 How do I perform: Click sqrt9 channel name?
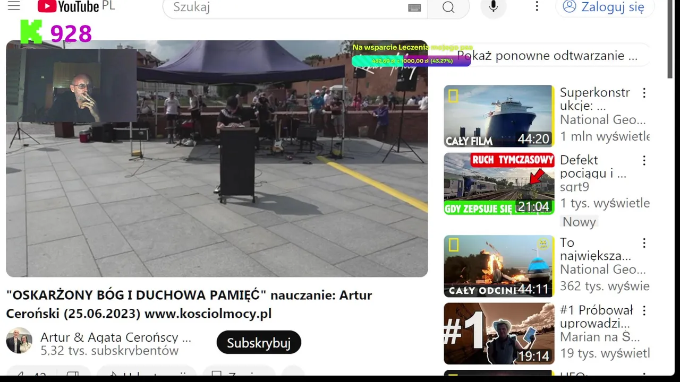point(574,187)
